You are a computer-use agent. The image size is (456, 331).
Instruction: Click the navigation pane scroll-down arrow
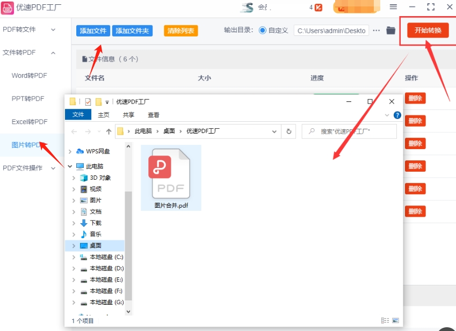(128, 312)
